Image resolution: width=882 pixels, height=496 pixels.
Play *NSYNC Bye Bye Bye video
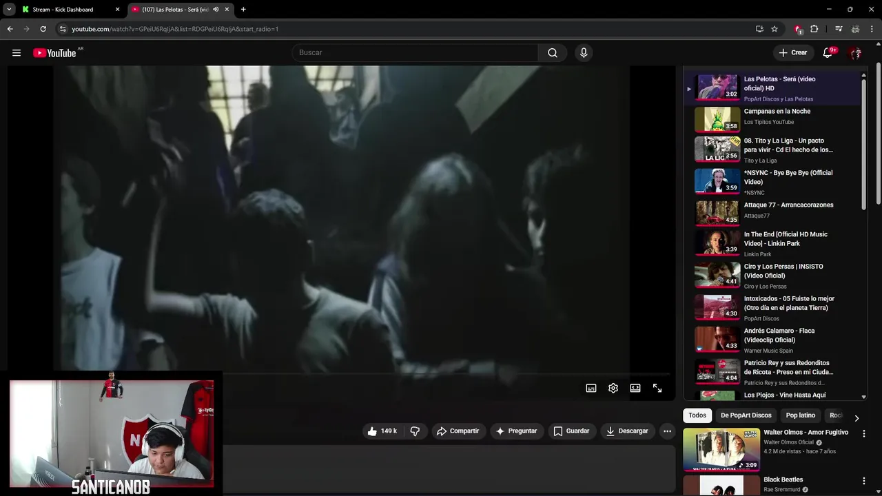(x=772, y=183)
